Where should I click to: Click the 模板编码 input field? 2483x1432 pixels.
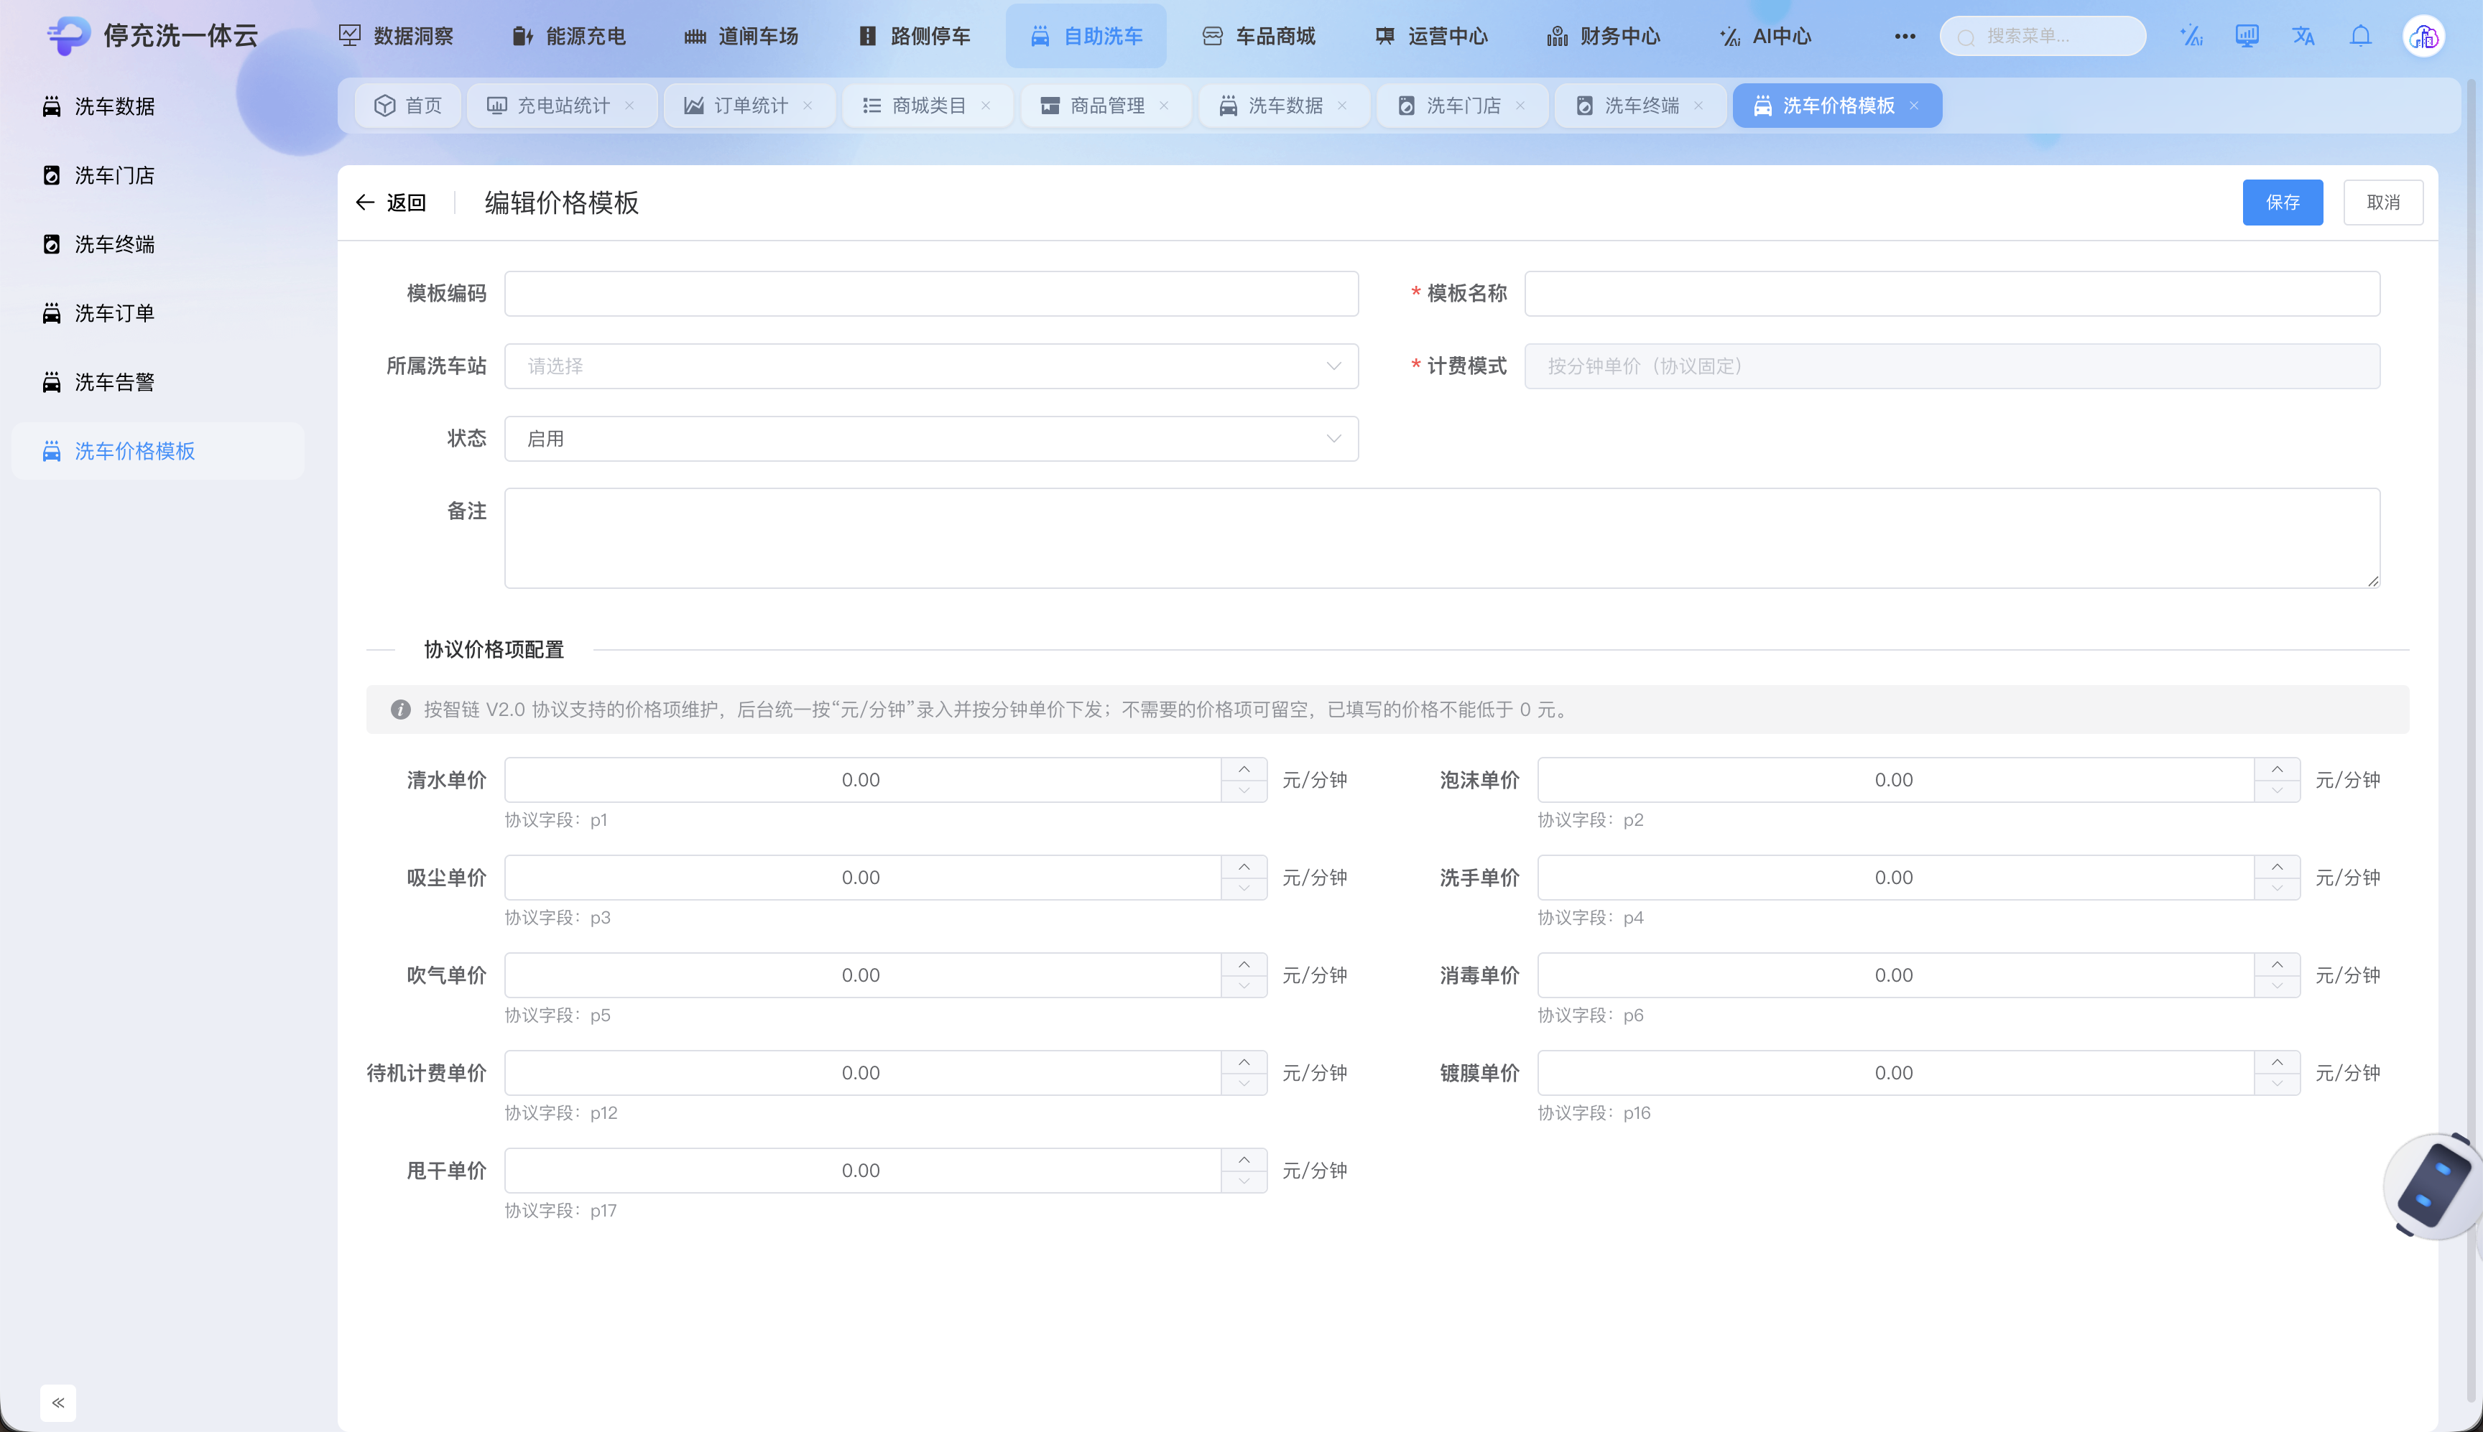[930, 293]
